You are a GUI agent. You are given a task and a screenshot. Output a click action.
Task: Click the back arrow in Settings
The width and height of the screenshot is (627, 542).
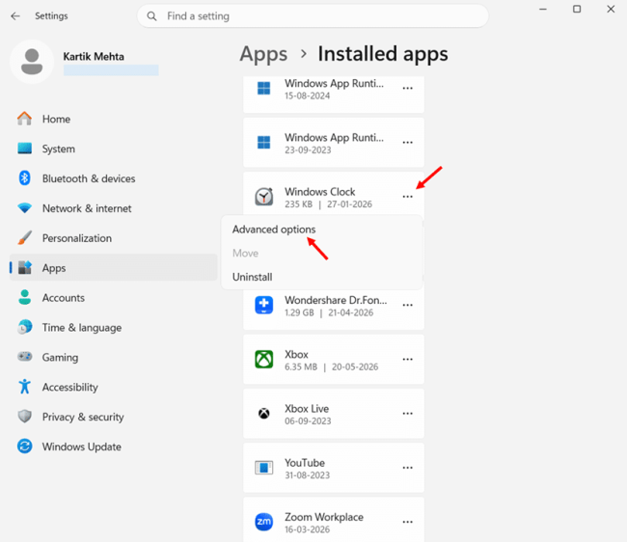click(15, 16)
